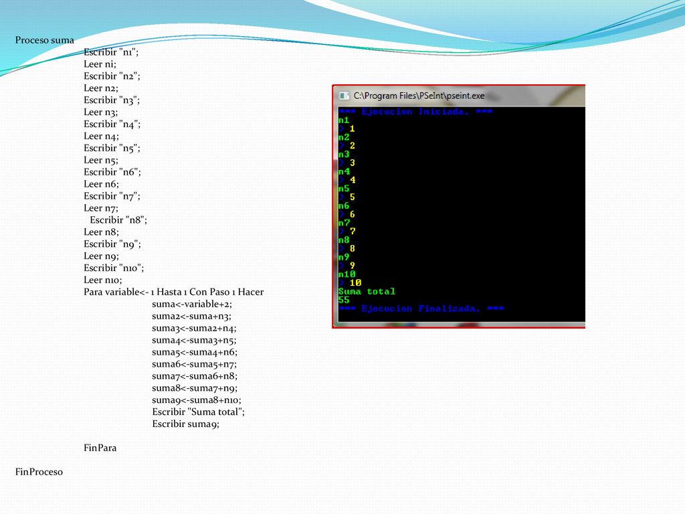Click the green 'n4' prompt in the console

[x=344, y=171]
